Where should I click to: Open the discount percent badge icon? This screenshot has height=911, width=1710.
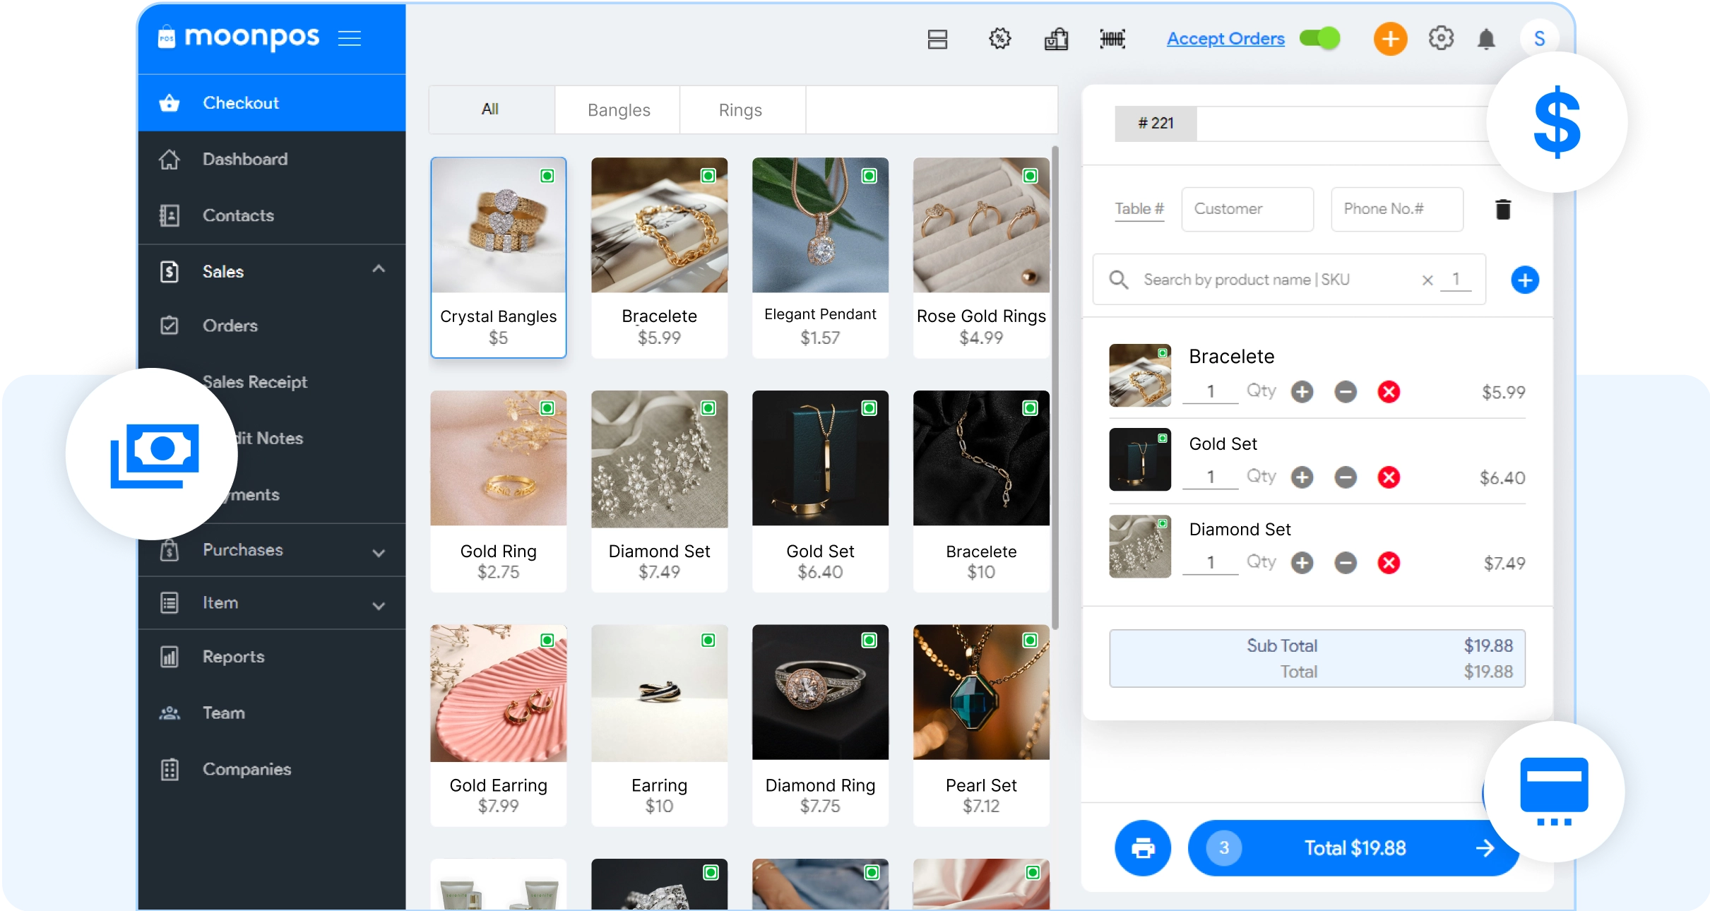[x=999, y=39]
